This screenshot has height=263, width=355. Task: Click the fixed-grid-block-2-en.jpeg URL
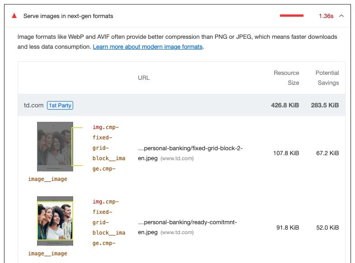(x=190, y=153)
